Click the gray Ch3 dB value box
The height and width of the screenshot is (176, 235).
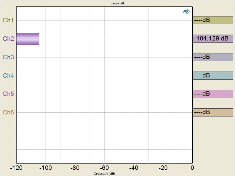point(213,57)
